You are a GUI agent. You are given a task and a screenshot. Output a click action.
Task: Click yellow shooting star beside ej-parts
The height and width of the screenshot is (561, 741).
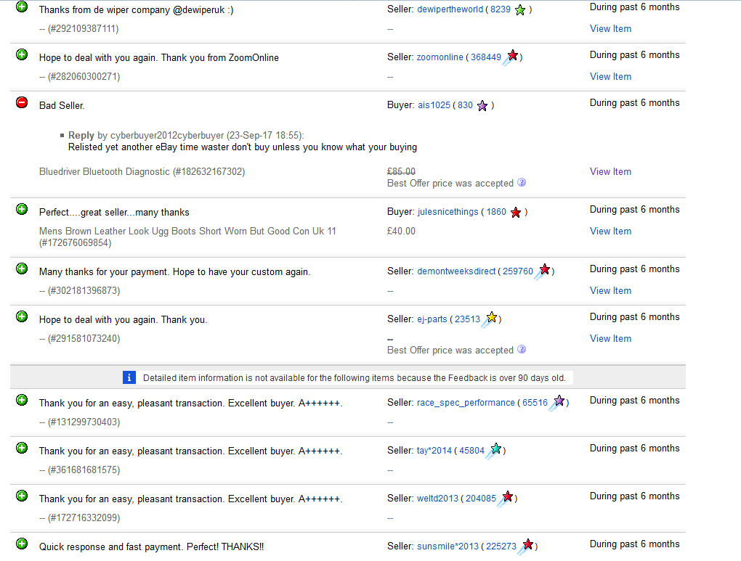(490, 319)
